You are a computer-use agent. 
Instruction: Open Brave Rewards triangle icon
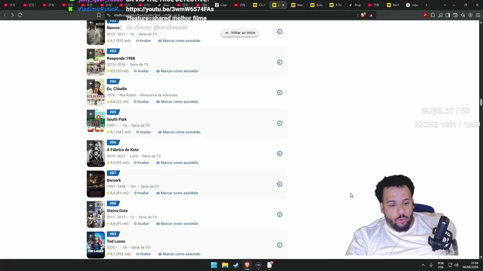click(x=371, y=15)
